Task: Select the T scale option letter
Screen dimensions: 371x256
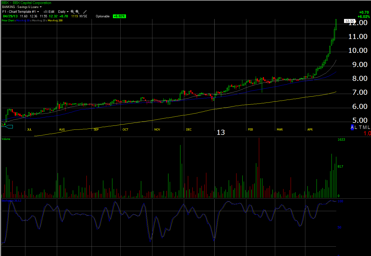Action: coord(360,127)
